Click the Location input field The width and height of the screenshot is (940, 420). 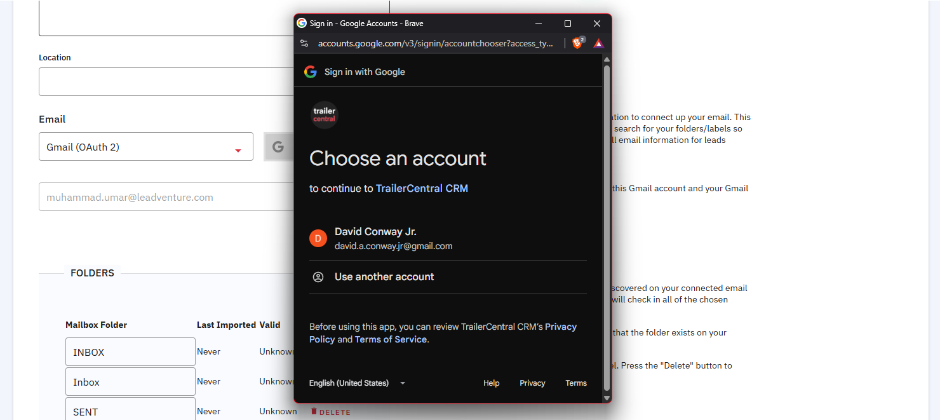click(x=166, y=81)
